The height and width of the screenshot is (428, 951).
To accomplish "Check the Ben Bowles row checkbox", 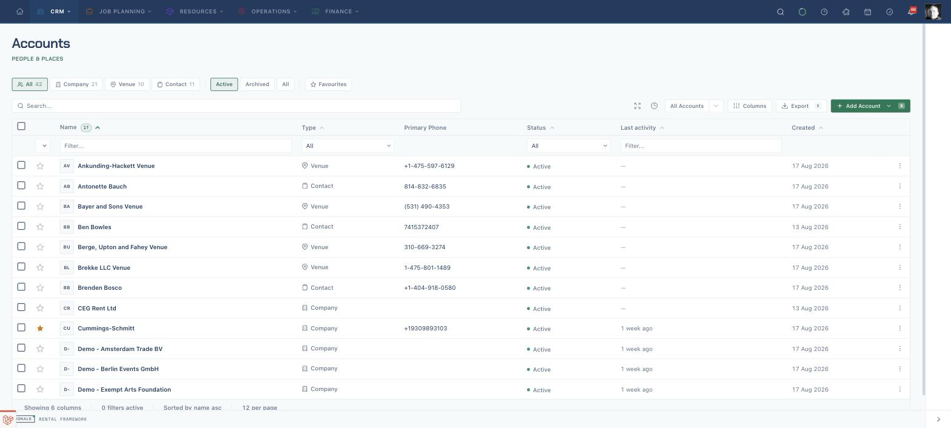I will pyautogui.click(x=21, y=226).
